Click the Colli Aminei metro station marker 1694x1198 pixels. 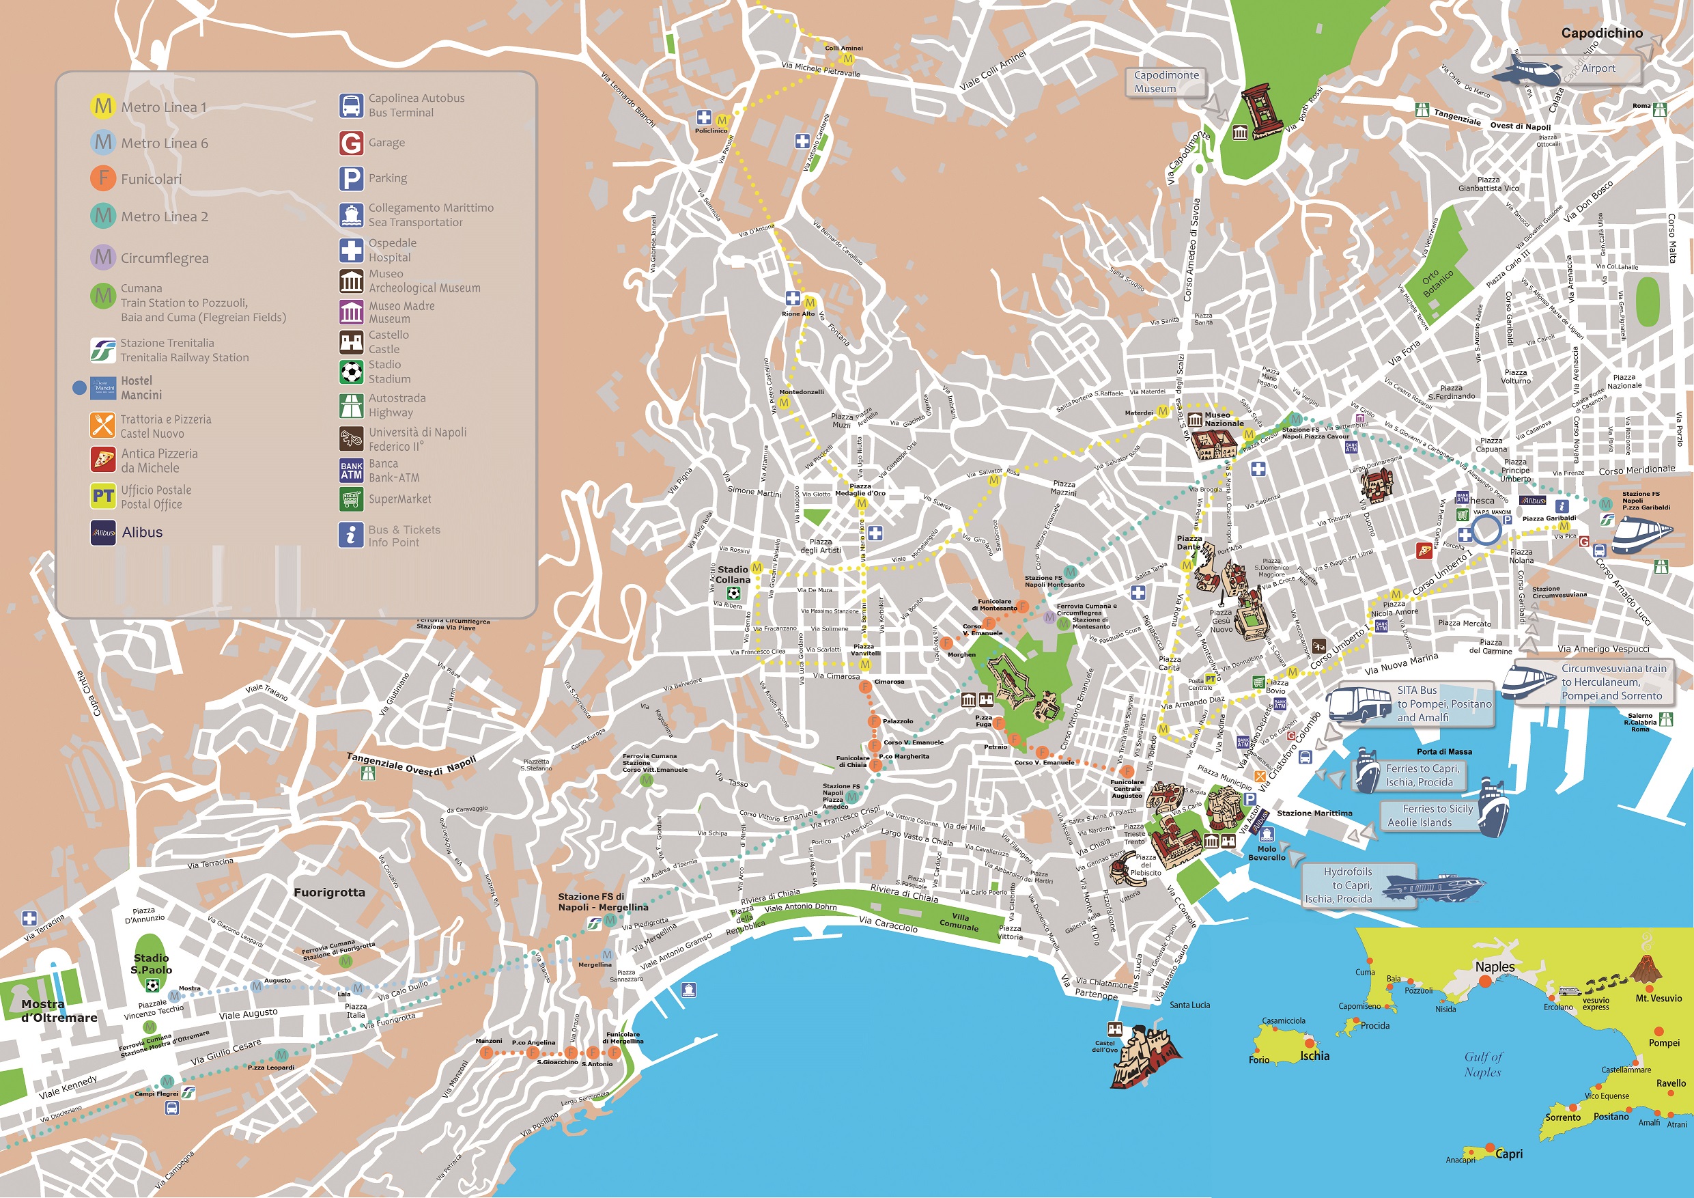[848, 59]
